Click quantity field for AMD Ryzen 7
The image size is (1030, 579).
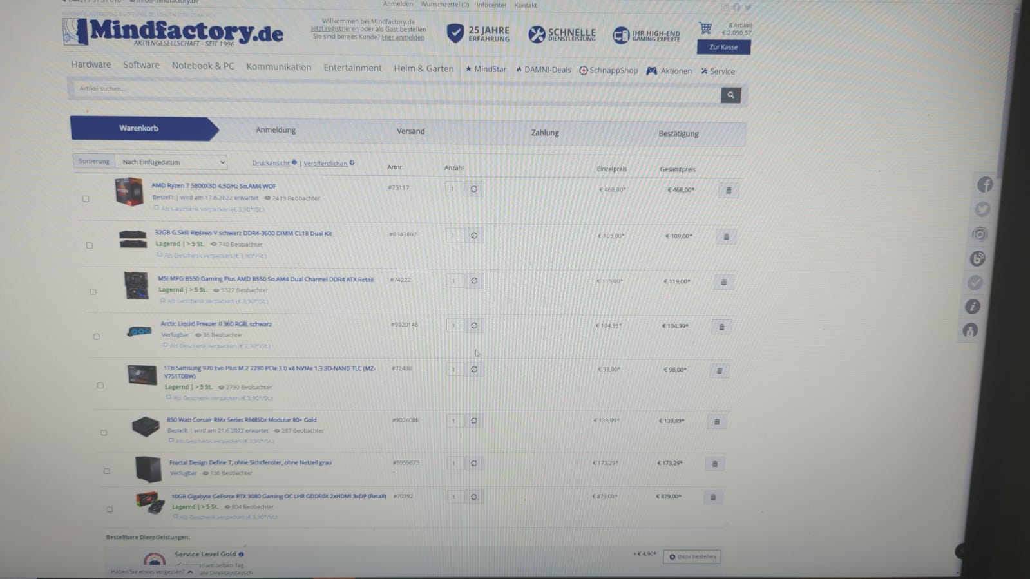(453, 189)
